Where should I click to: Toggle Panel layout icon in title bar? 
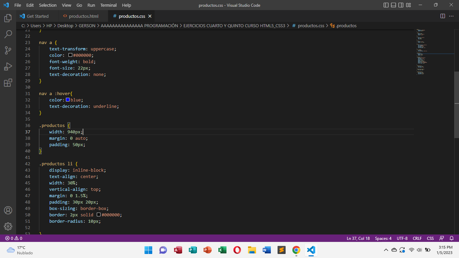(x=393, y=5)
